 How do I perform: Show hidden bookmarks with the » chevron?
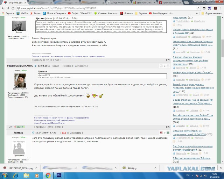(197, 13)
